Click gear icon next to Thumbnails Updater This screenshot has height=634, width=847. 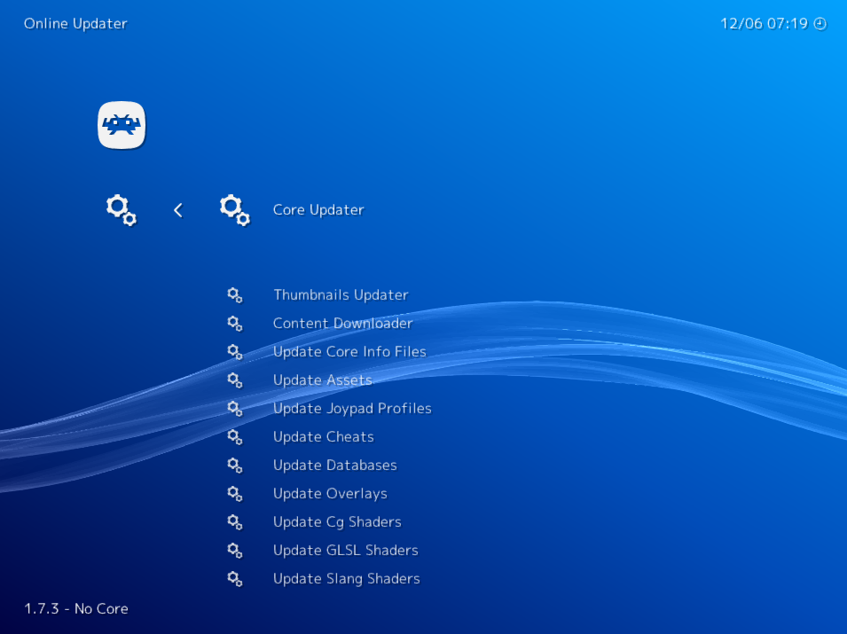coord(235,295)
